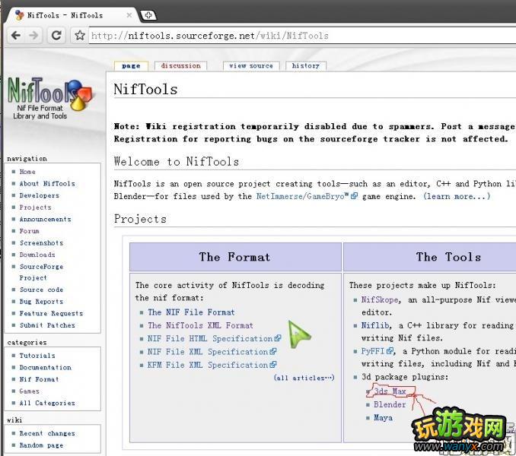
Task: Open the discussion tab
Action: [x=180, y=65]
